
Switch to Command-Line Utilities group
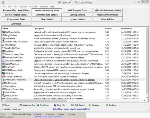pyautogui.click(x=47, y=15)
